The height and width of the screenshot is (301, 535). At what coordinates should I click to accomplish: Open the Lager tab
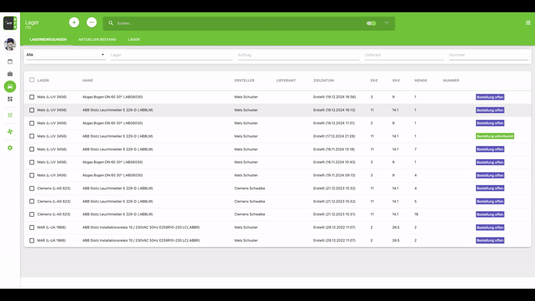coord(134,39)
